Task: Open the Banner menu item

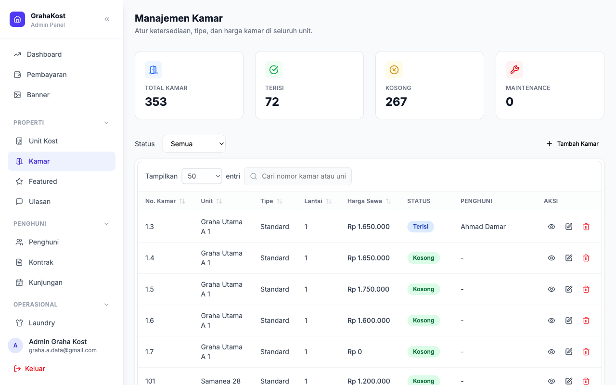Action: click(x=62, y=95)
